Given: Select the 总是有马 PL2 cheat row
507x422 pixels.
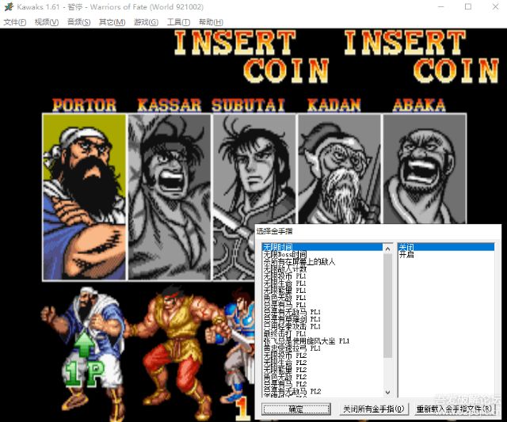Looking at the screenshot, I should tap(322, 384).
